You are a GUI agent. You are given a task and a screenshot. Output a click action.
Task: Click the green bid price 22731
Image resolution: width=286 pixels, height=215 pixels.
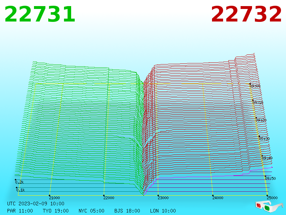click(40, 14)
